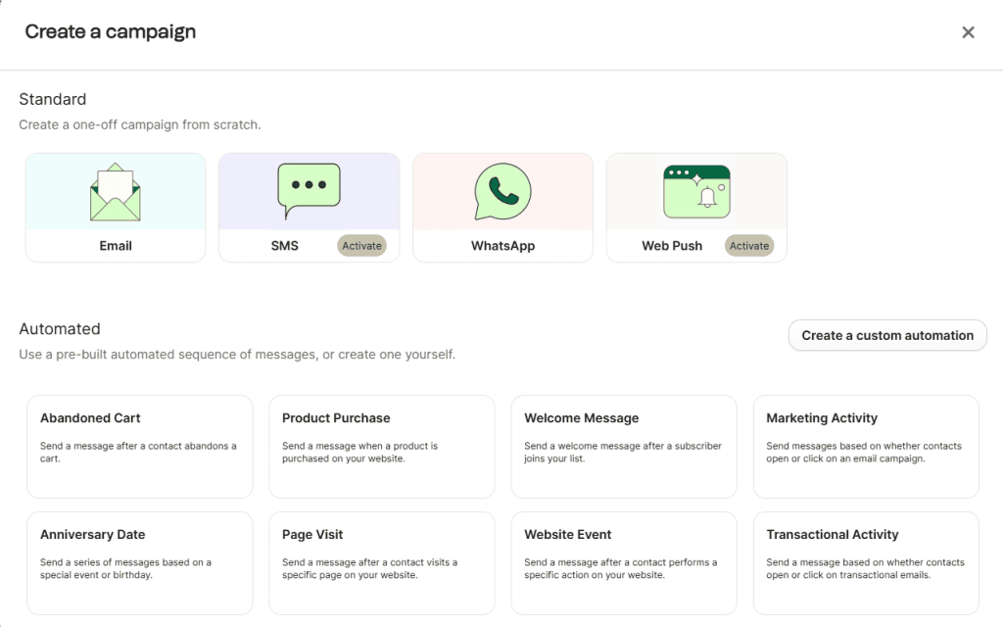Click 'Create a one-off campaign from scratch' text

[x=139, y=124]
